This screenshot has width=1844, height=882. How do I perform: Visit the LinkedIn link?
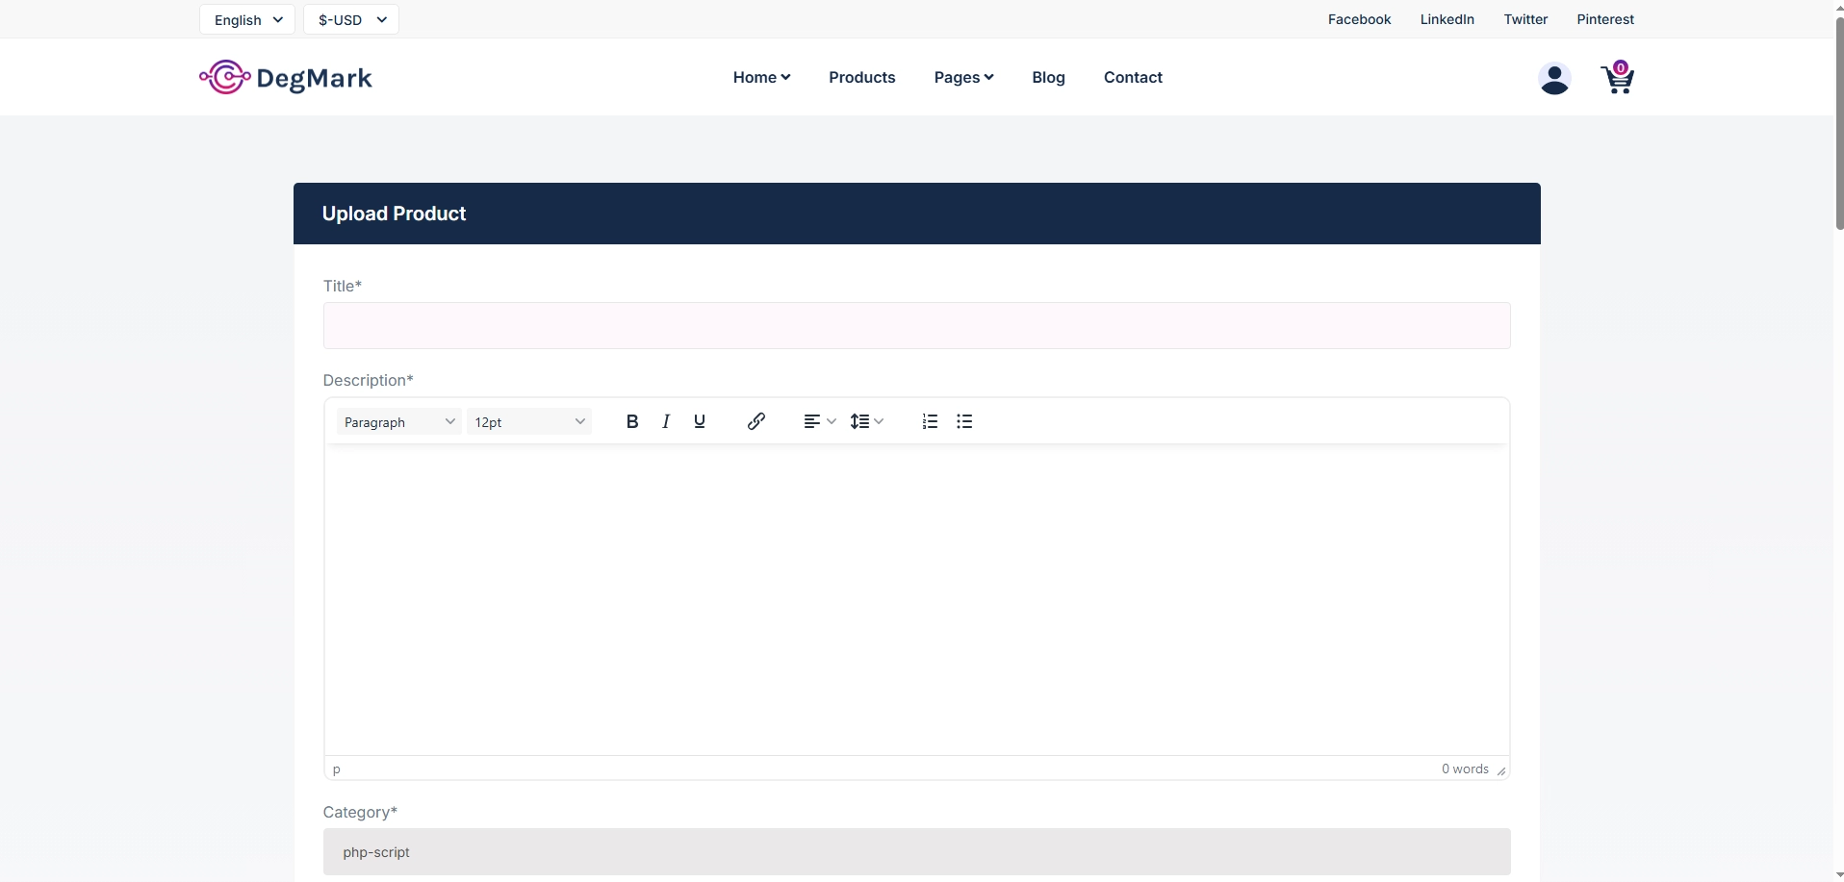click(1447, 19)
